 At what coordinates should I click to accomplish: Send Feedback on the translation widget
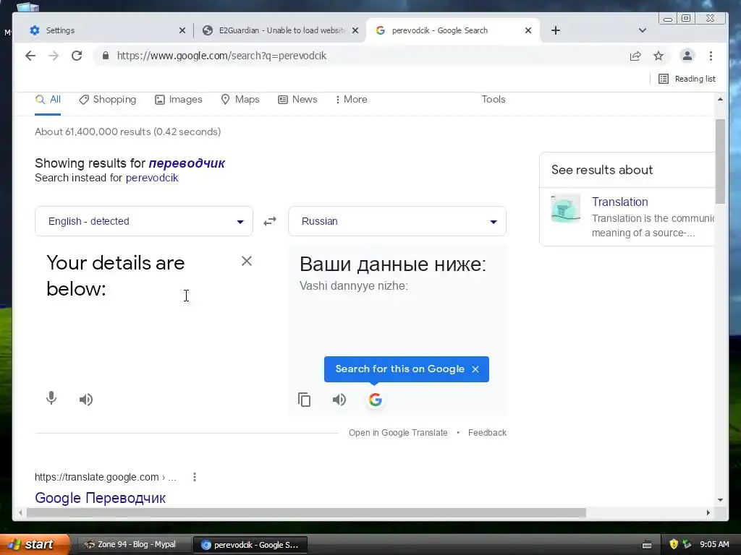[487, 433]
